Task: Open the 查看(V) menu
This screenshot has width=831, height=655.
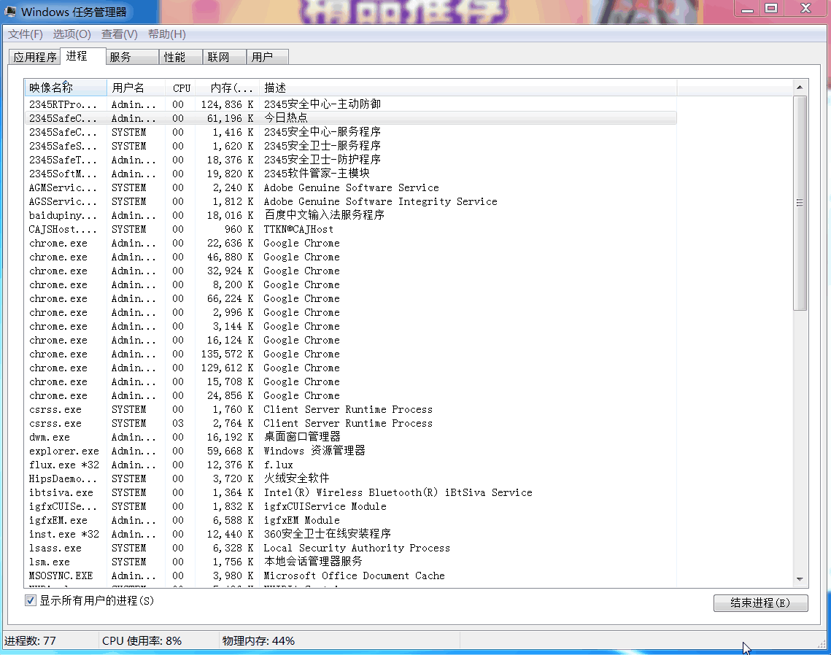Action: pos(119,34)
